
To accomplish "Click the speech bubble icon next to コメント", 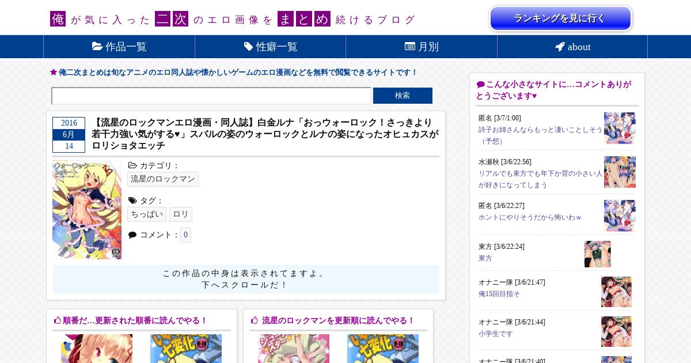I will tap(132, 235).
